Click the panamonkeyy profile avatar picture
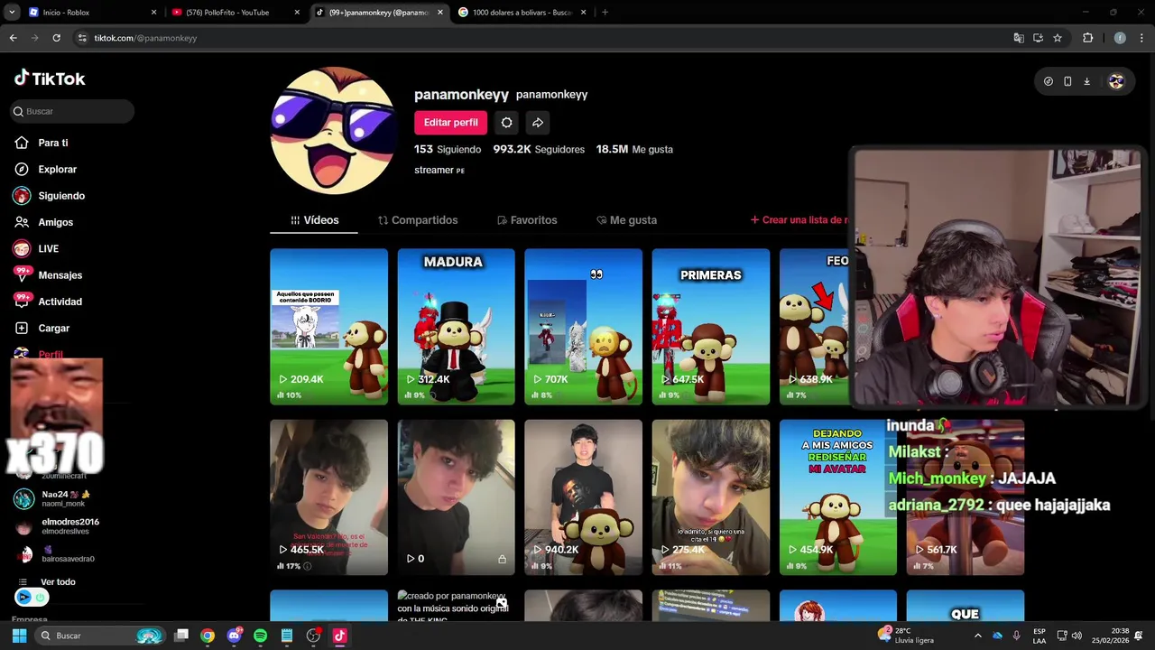The image size is (1155, 650). tap(334, 131)
